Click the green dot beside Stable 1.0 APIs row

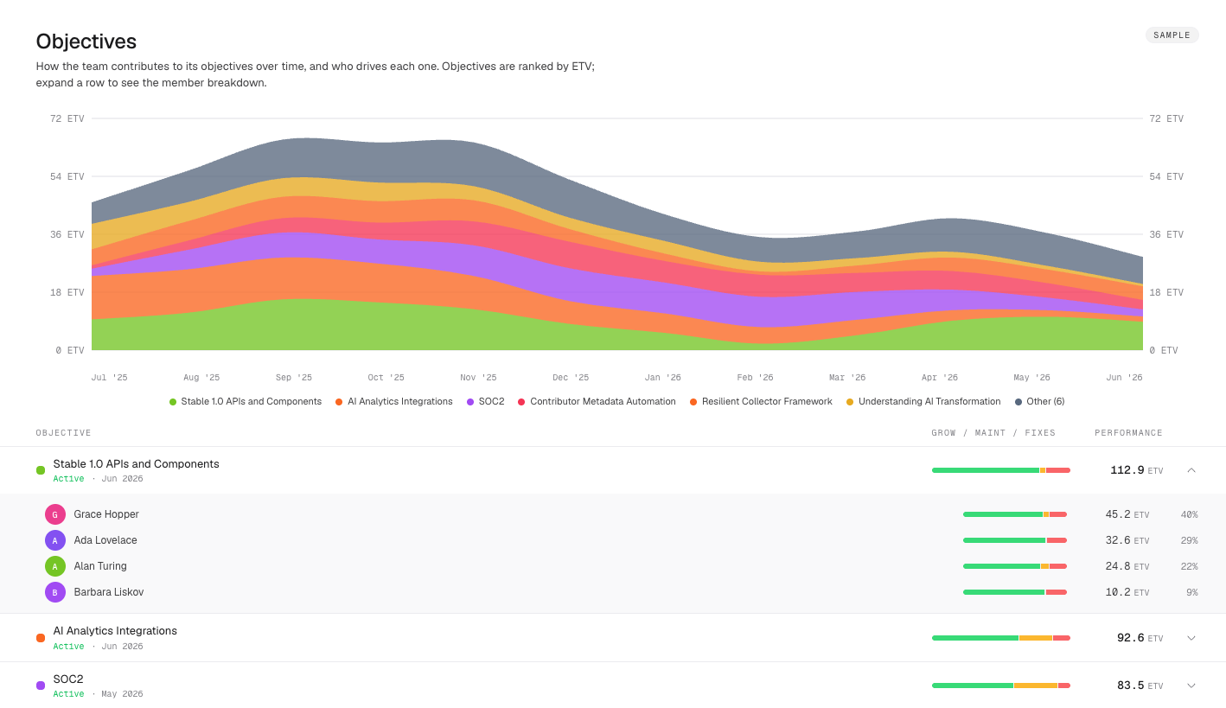[41, 470]
